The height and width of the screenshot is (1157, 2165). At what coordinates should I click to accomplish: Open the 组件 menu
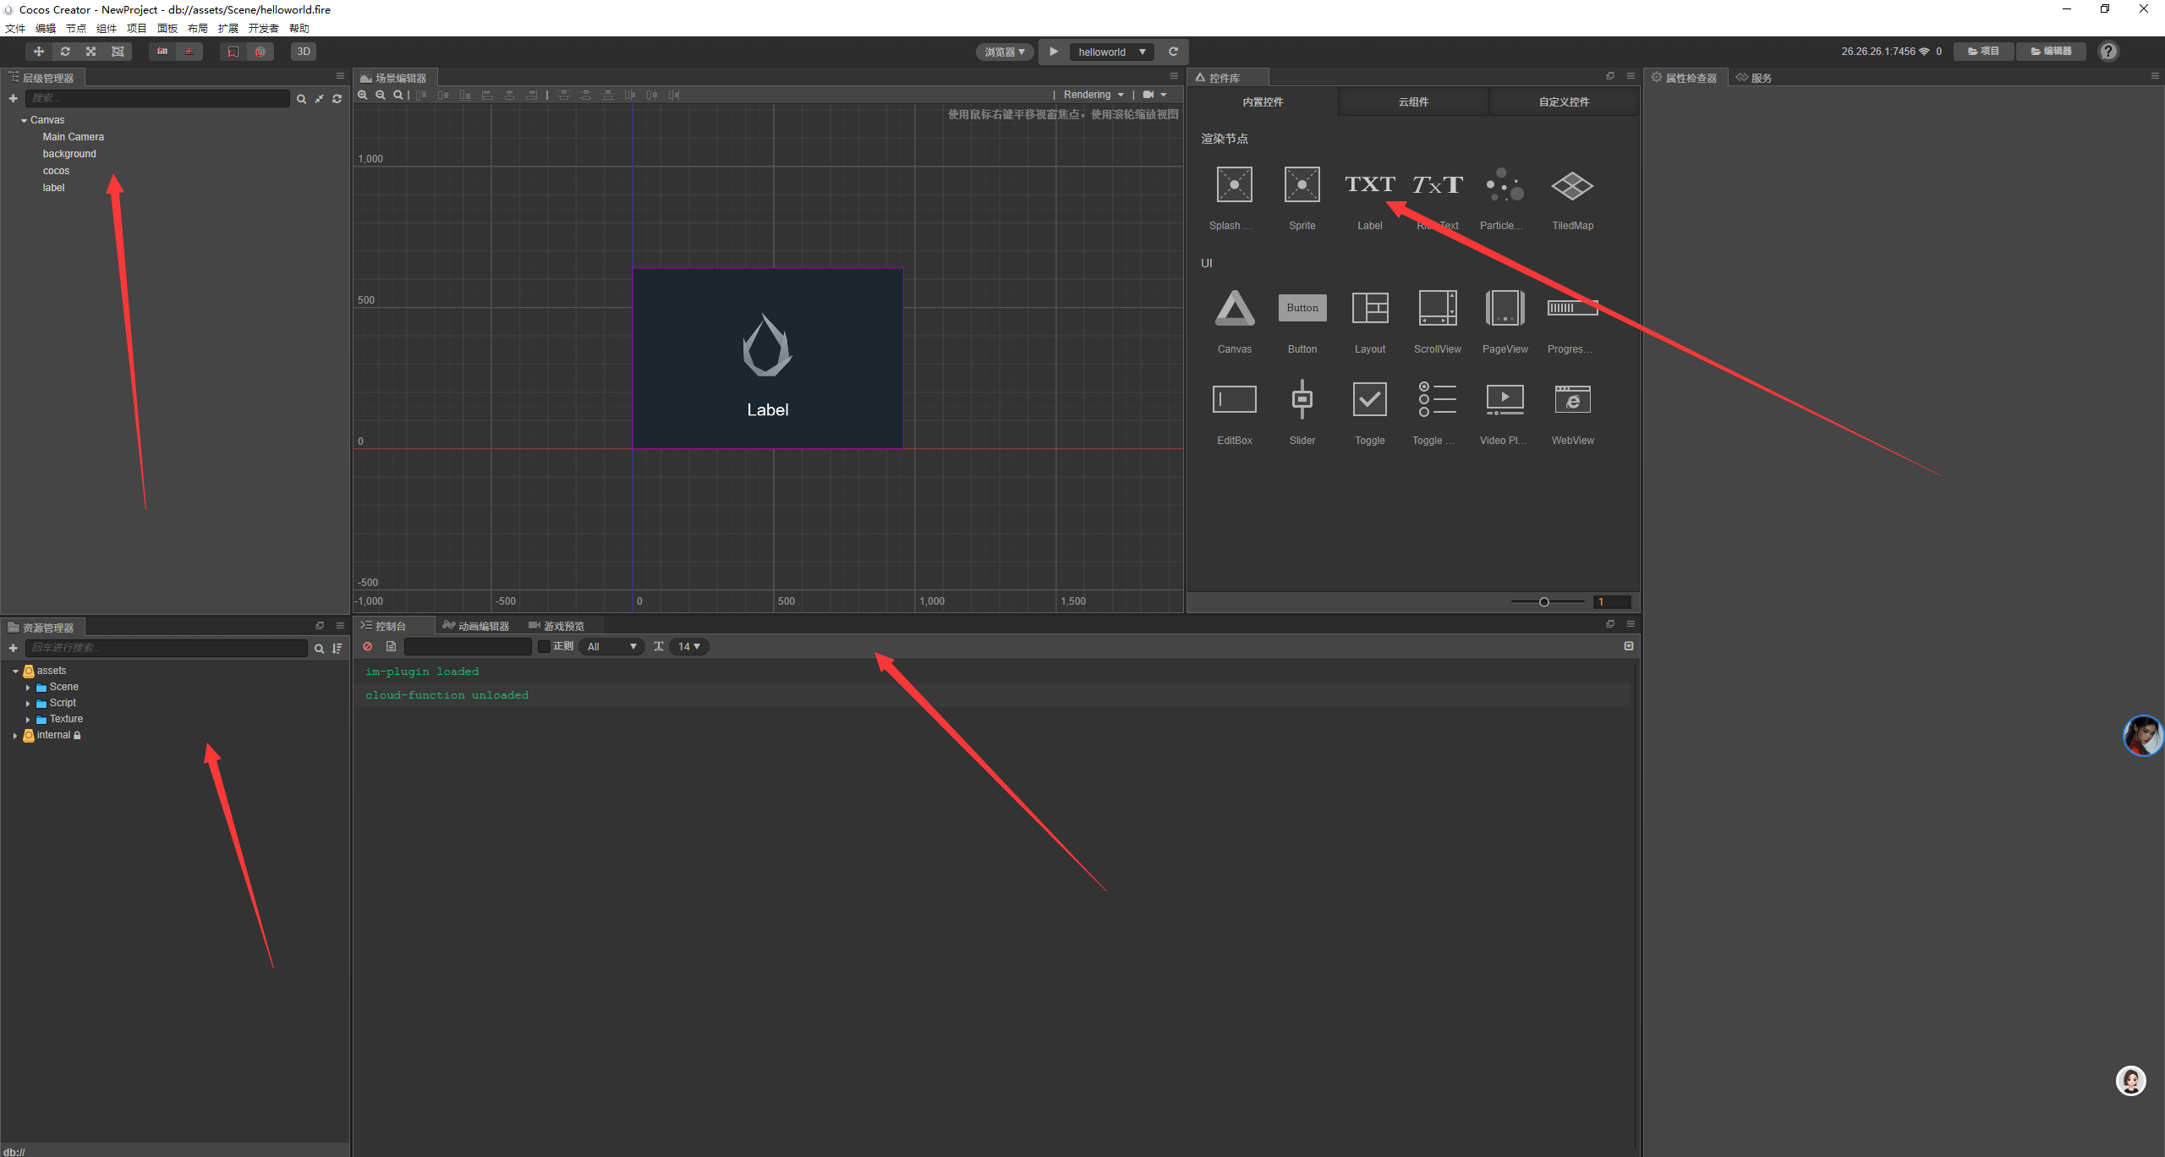107,29
